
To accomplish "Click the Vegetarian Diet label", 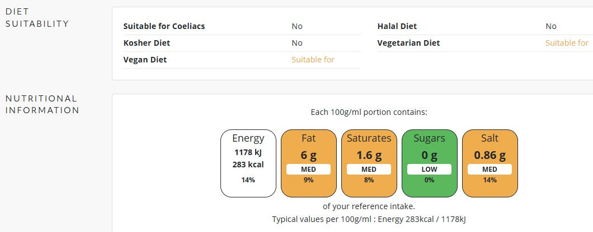I will point(409,43).
